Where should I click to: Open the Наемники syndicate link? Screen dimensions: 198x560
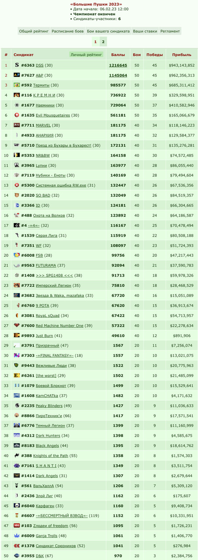pyautogui.click(x=45, y=105)
